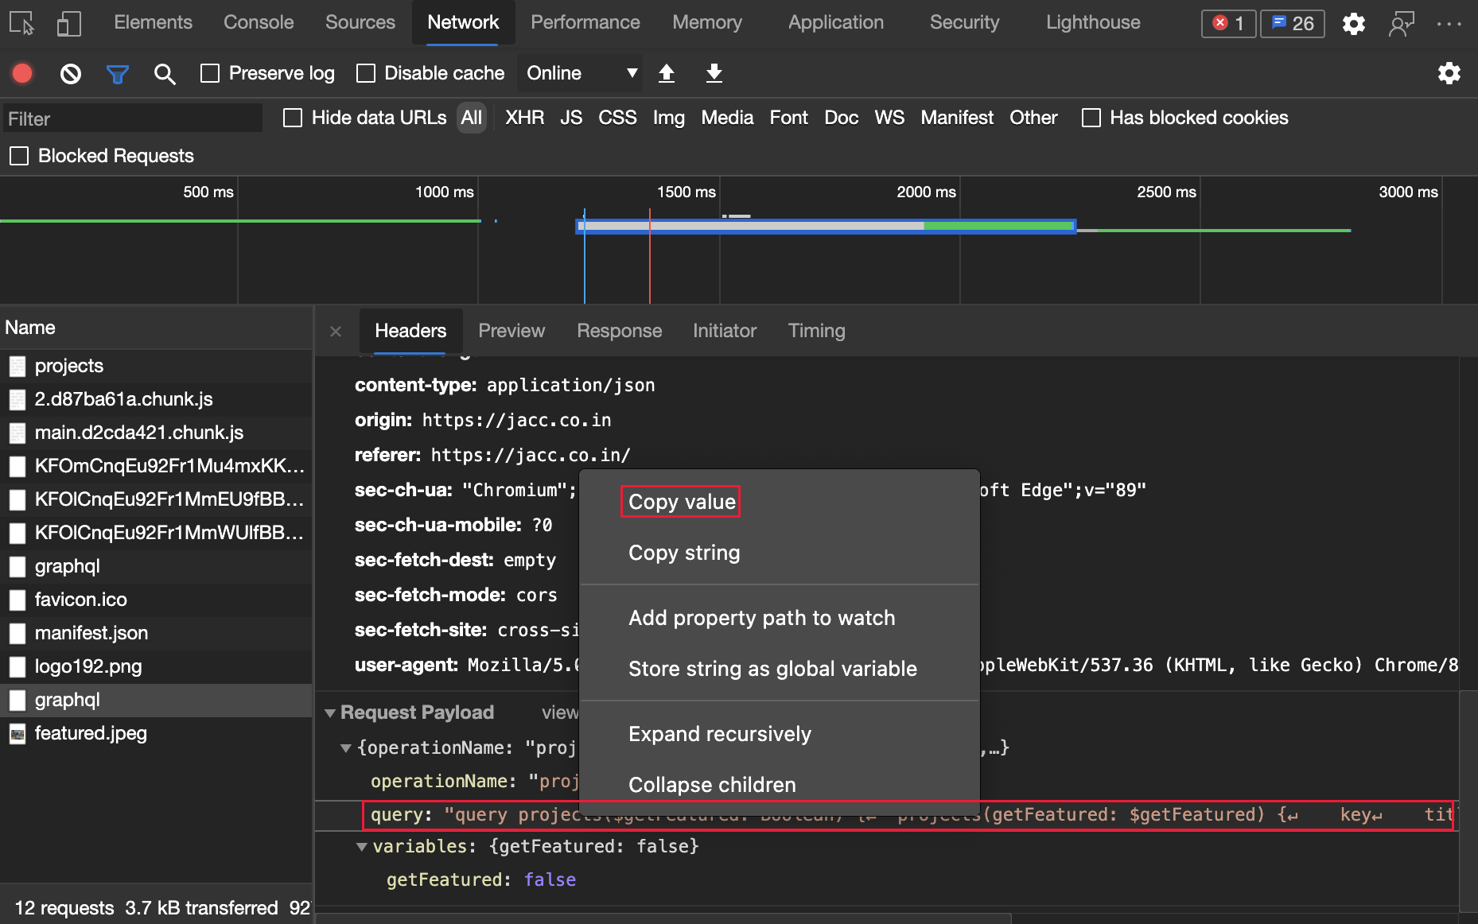Choose Copy value from context menu
Screen dimensions: 1478x924
[680, 502]
